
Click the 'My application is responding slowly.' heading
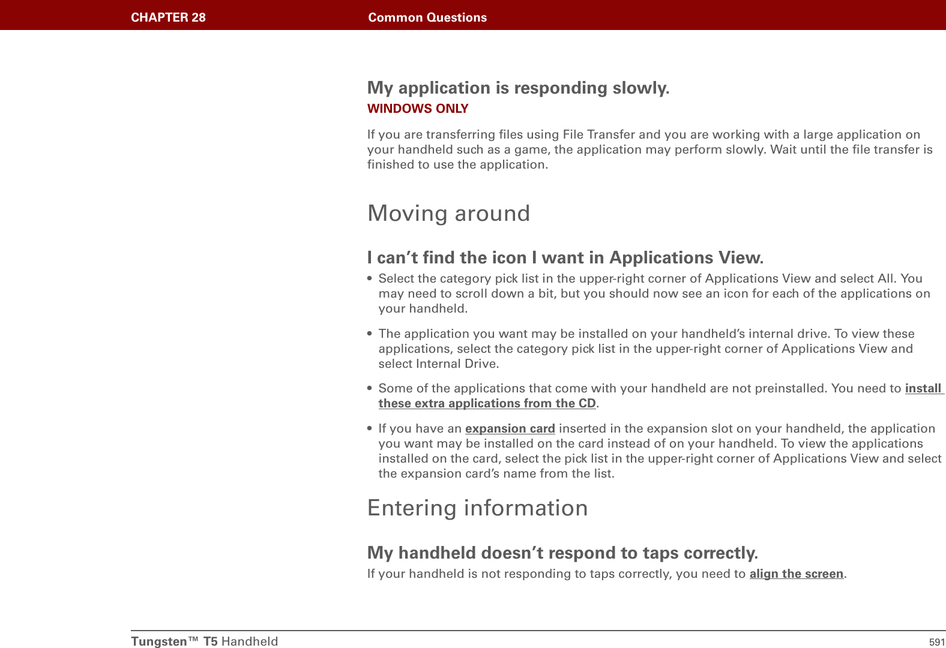(x=518, y=88)
